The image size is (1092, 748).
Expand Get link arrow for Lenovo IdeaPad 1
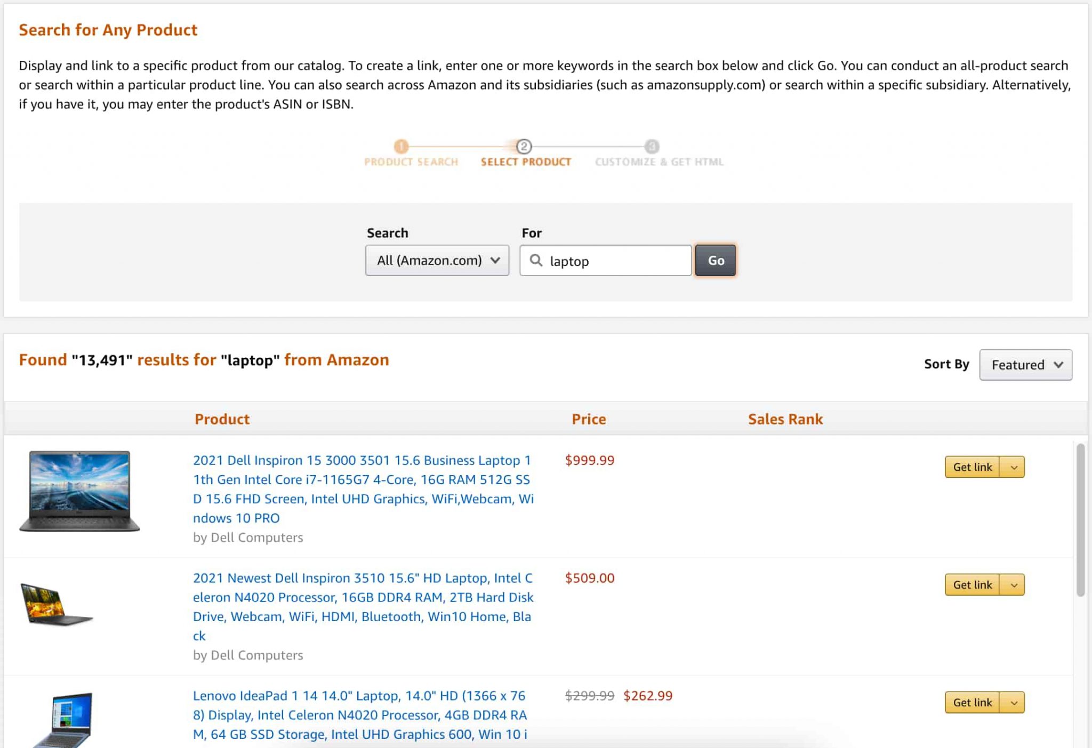(1013, 703)
